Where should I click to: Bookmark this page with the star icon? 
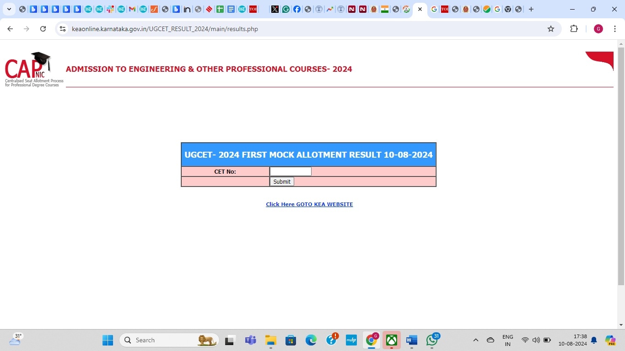click(551, 29)
